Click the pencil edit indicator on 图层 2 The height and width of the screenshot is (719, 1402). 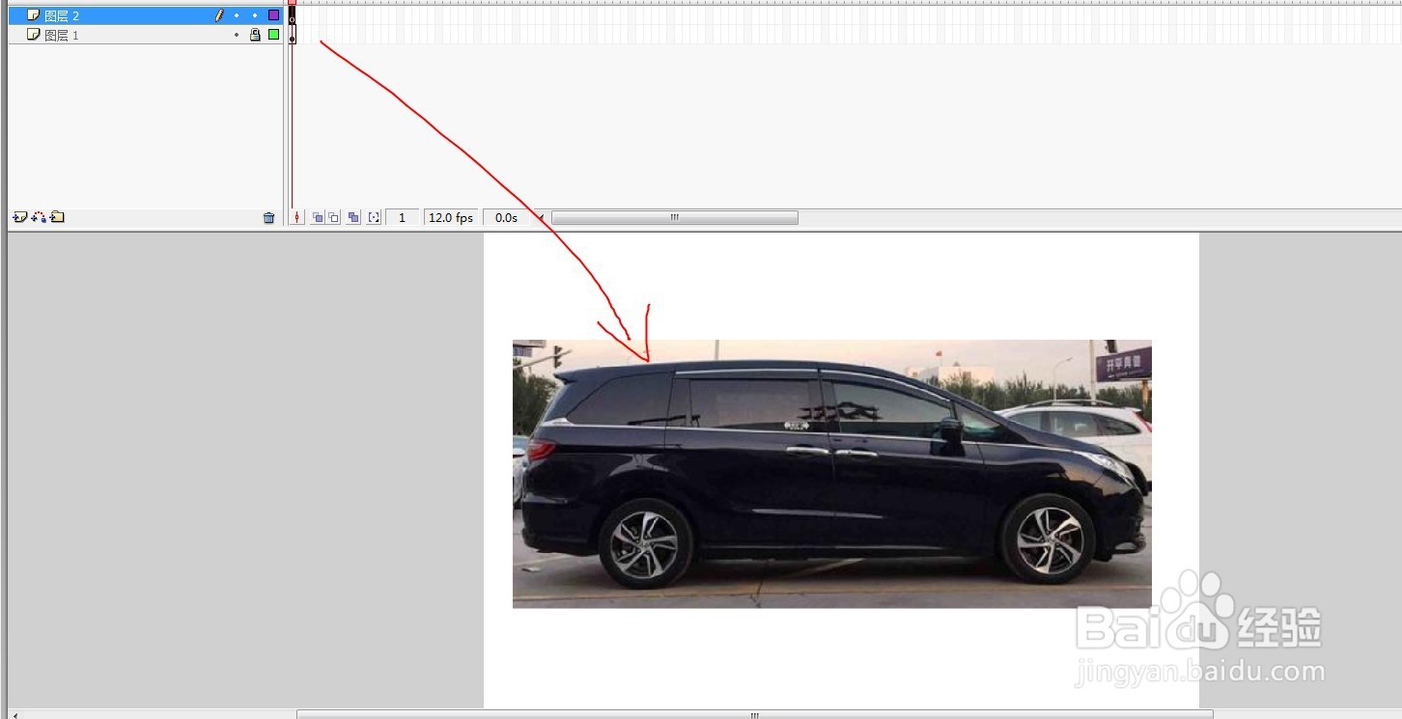219,15
